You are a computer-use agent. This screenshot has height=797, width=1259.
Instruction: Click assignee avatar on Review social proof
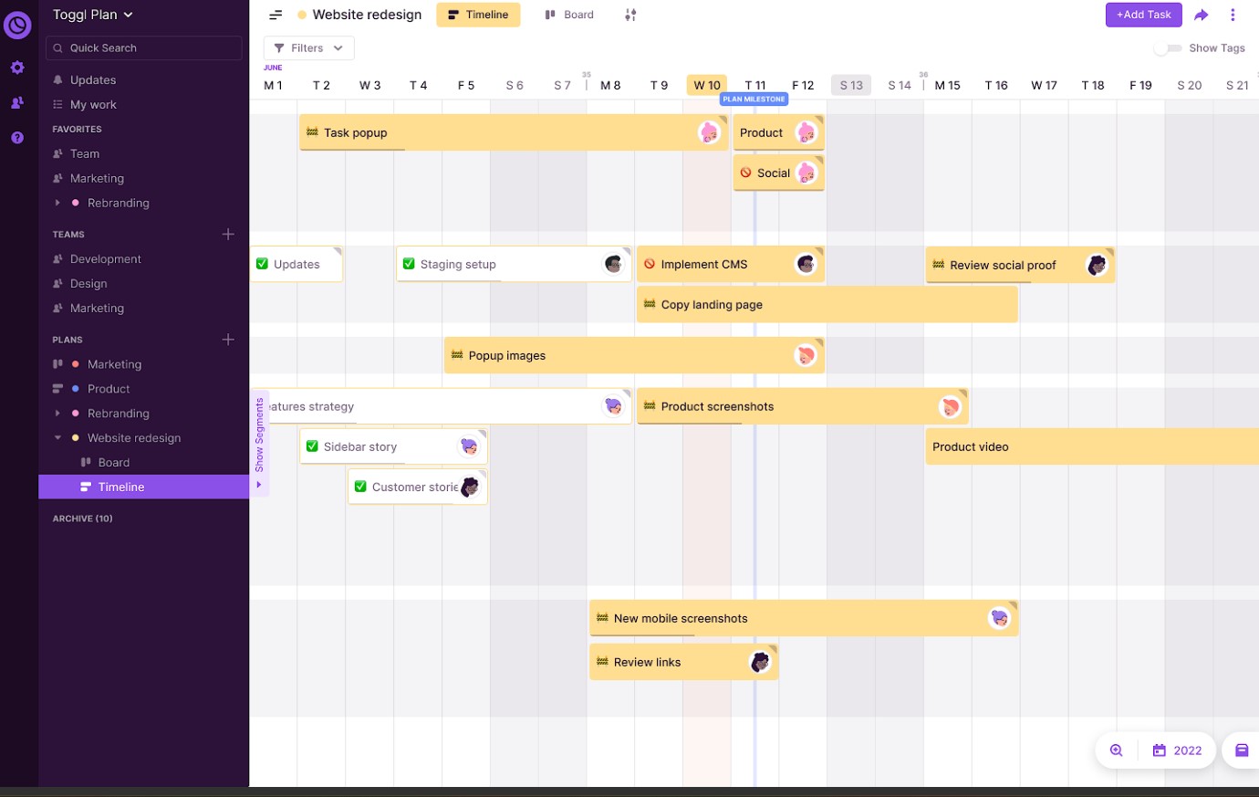[1096, 265]
